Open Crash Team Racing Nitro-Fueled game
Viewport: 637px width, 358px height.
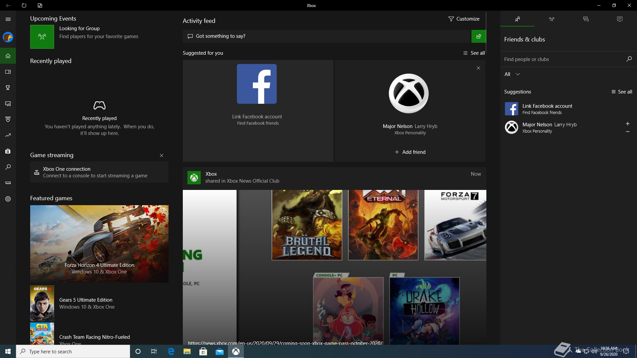(99, 334)
